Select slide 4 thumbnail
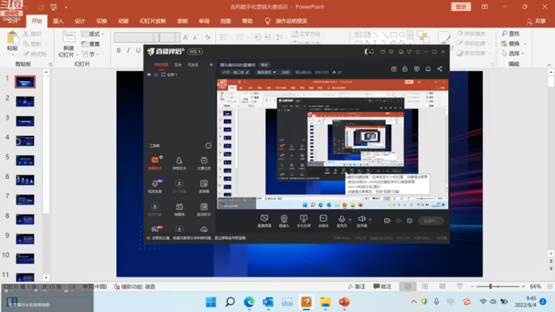555x312 pixels. (x=25, y=141)
